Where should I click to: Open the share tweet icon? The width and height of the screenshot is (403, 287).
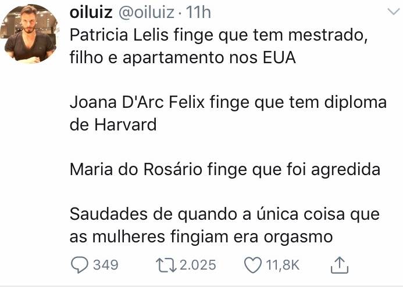(339, 265)
